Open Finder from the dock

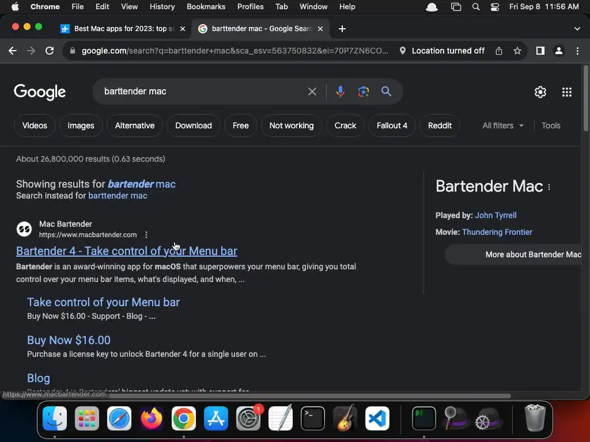(x=55, y=419)
